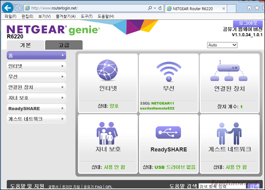265x190 pixels.
Task: Click the SSID NETGEAR11 text
Action: coord(157,103)
